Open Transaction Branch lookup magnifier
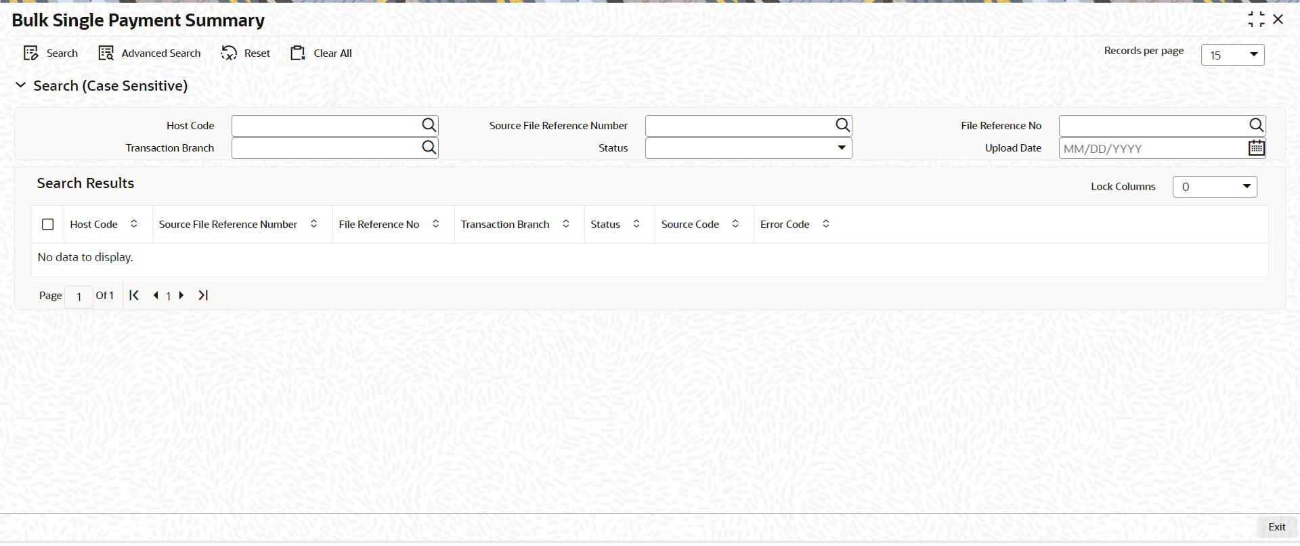Screen dimensions: 1300x546 tap(429, 147)
